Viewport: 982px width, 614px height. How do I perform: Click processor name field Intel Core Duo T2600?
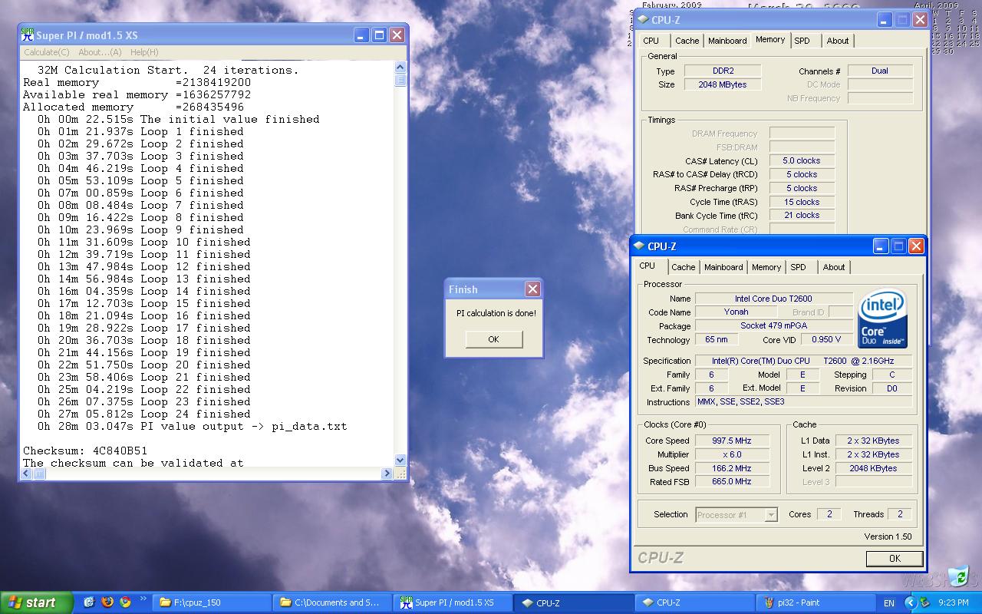(x=773, y=299)
